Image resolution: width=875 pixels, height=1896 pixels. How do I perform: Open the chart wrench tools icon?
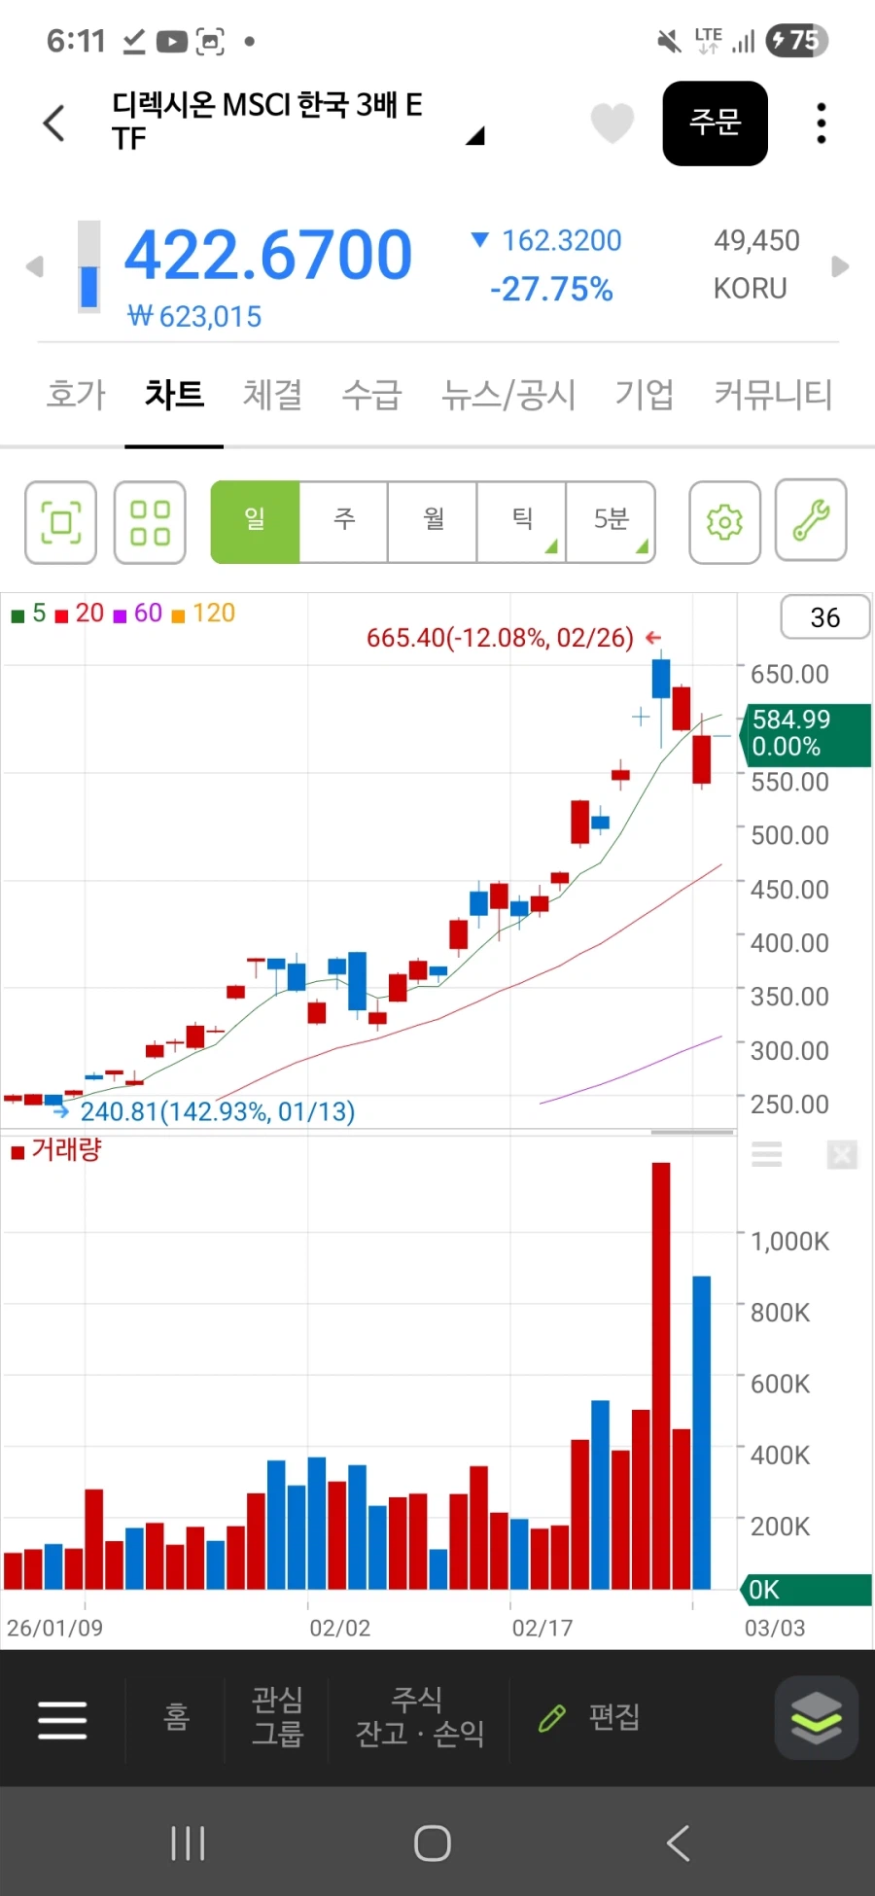[811, 520]
